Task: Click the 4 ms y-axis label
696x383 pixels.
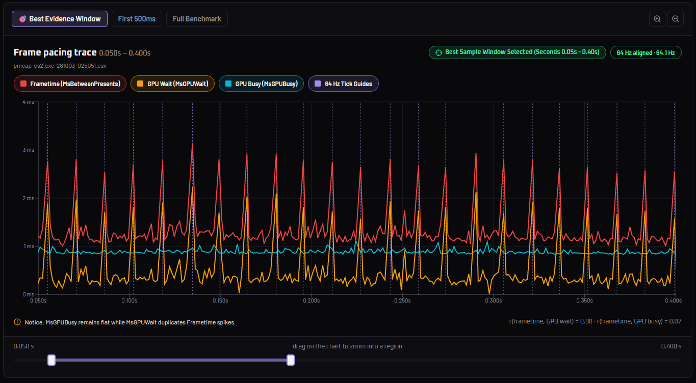Action: click(x=28, y=102)
